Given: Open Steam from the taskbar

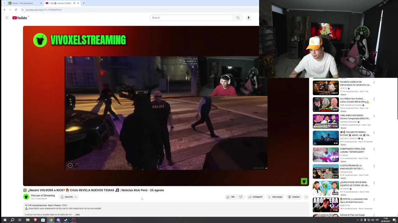Looking at the screenshot, I should tap(66, 220).
